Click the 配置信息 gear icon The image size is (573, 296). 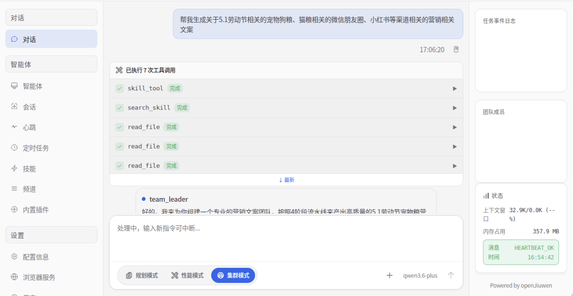pos(14,257)
